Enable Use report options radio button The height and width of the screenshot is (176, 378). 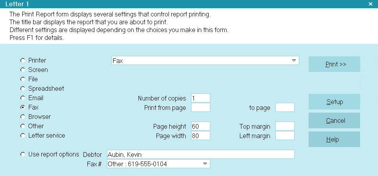tap(22, 154)
